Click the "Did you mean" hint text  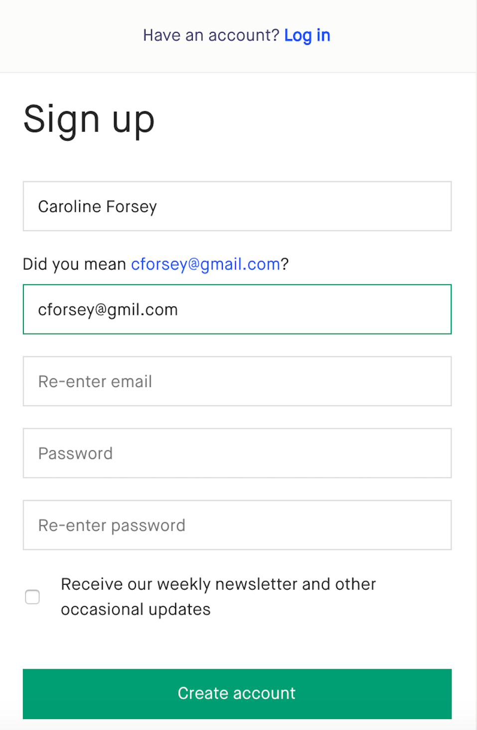tap(74, 264)
